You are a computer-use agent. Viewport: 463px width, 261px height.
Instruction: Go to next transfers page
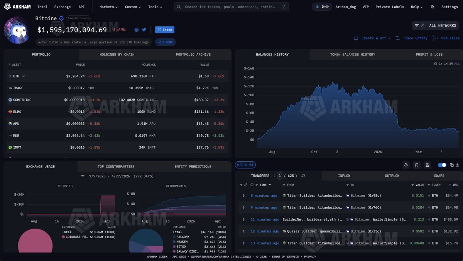coord(296,176)
